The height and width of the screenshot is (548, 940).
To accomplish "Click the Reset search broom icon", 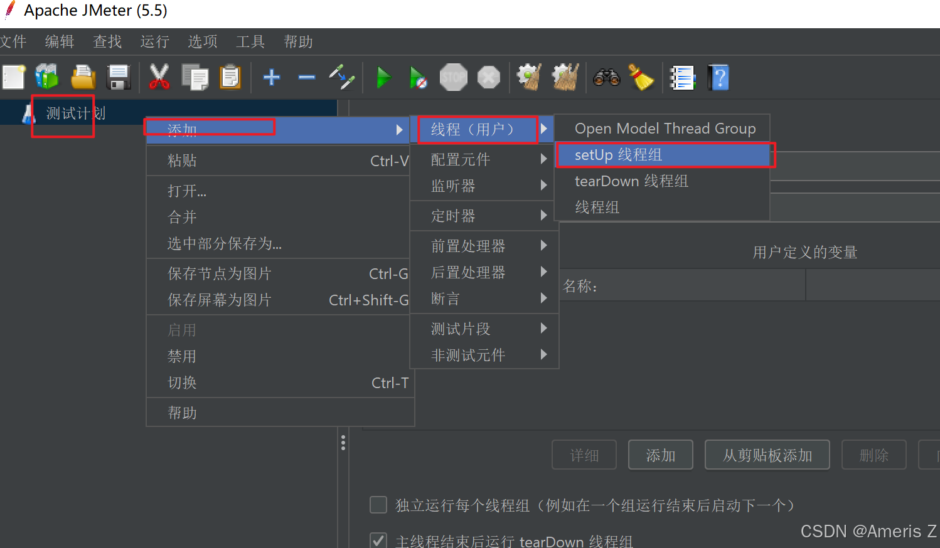I will [641, 78].
